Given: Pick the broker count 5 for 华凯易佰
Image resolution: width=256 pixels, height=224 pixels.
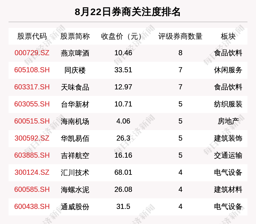Looking at the screenshot, I should 180,138.
